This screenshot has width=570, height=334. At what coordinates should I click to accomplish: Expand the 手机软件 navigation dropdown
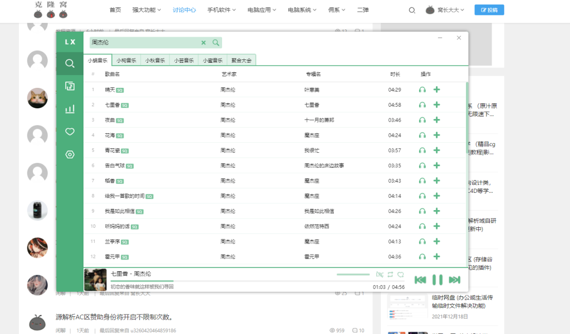(x=222, y=10)
